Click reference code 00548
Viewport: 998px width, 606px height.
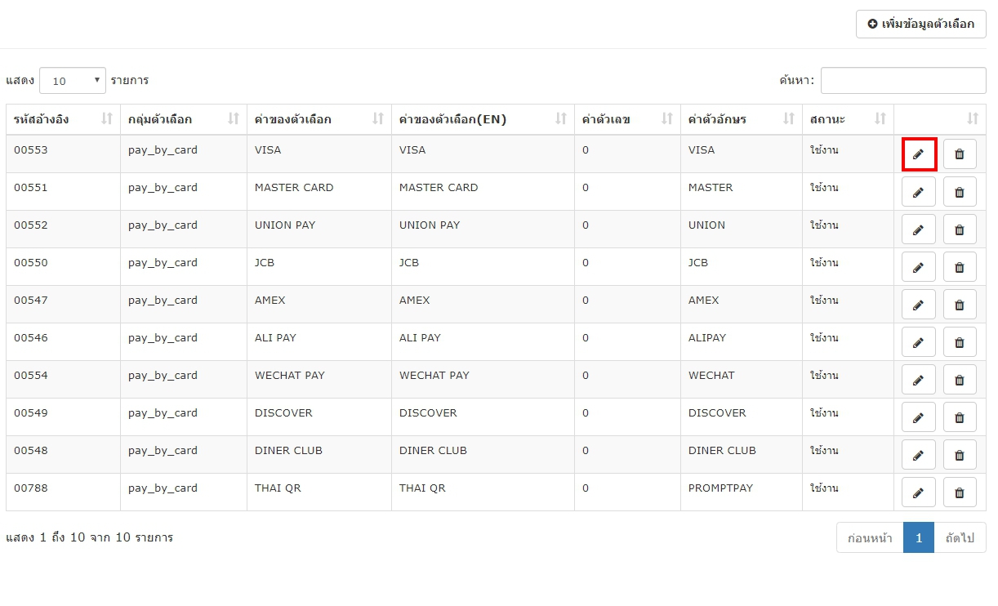point(31,451)
